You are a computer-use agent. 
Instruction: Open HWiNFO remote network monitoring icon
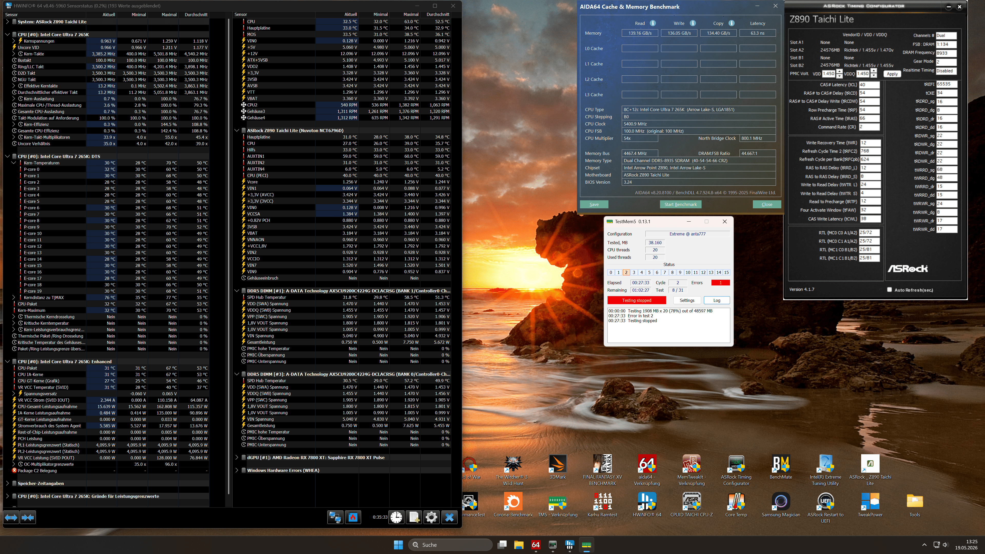335,517
